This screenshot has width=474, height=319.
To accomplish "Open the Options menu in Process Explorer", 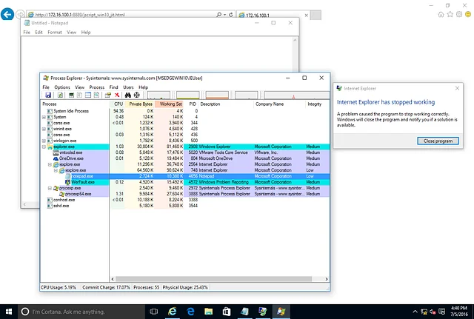I will pyautogui.click(x=61, y=87).
